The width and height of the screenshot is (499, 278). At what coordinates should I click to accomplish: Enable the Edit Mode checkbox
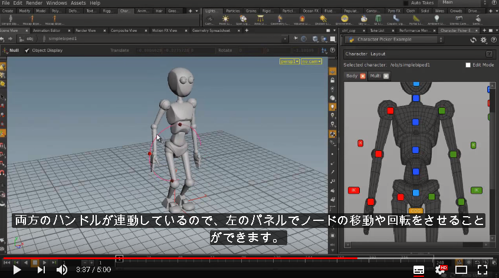(x=468, y=65)
